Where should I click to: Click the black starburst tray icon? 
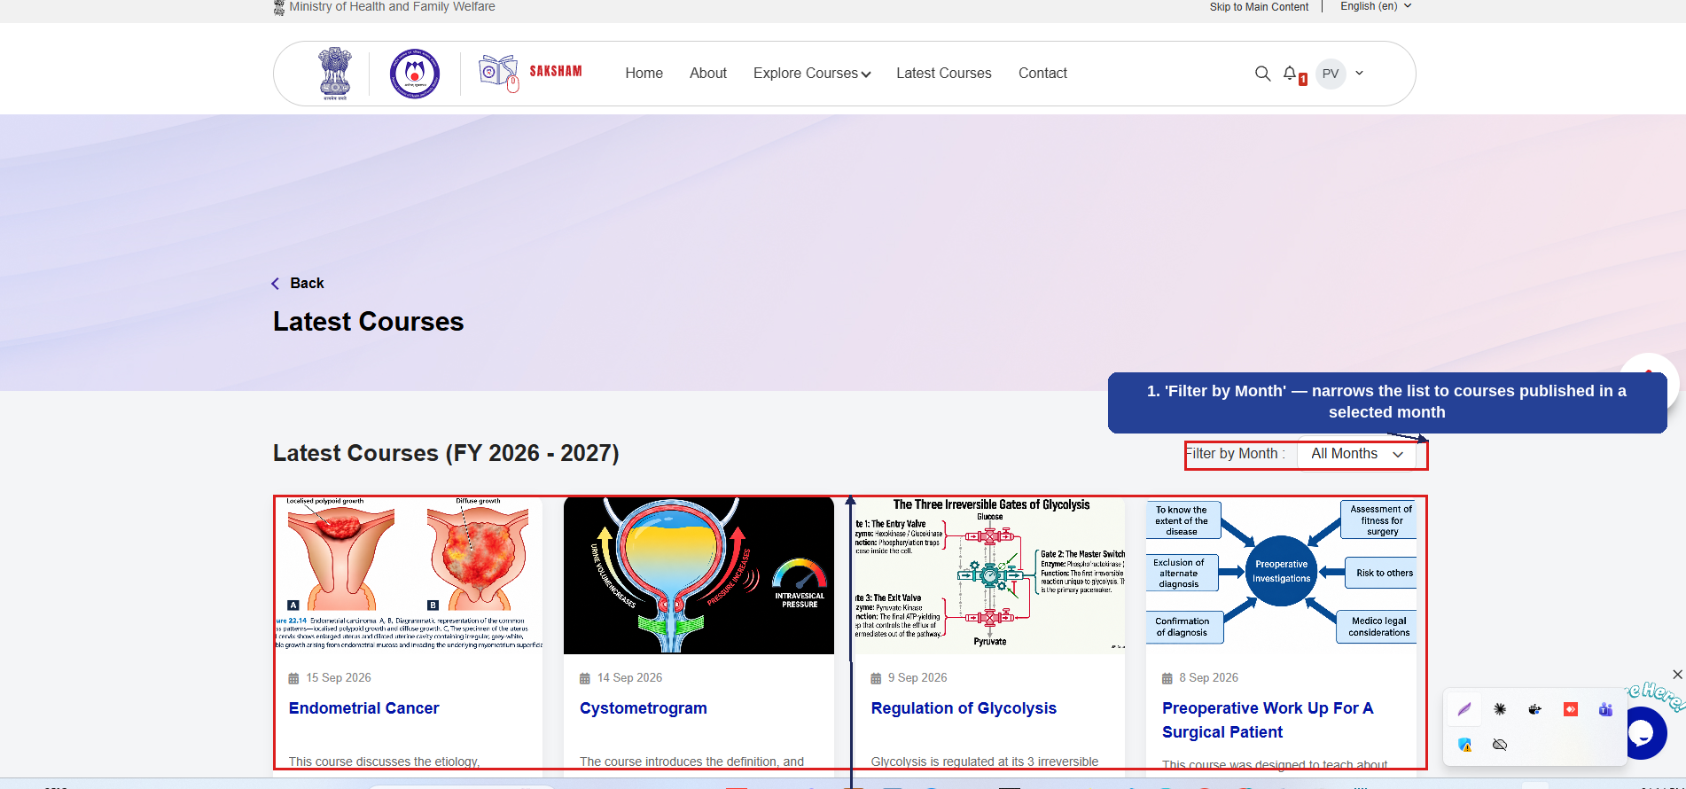pyautogui.click(x=1500, y=709)
